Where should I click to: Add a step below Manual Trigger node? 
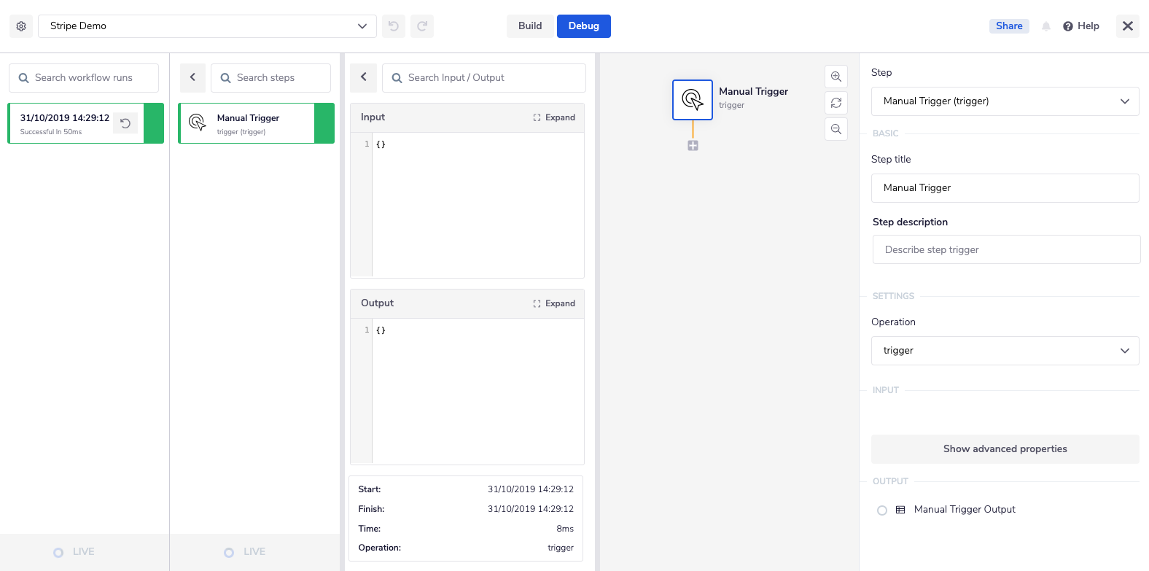693,146
